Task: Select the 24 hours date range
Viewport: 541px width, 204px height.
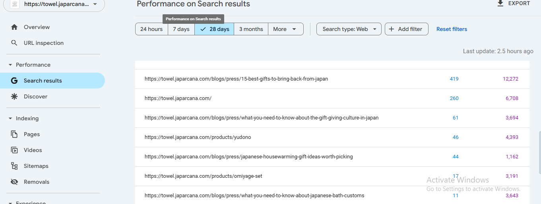Action: coord(151,29)
